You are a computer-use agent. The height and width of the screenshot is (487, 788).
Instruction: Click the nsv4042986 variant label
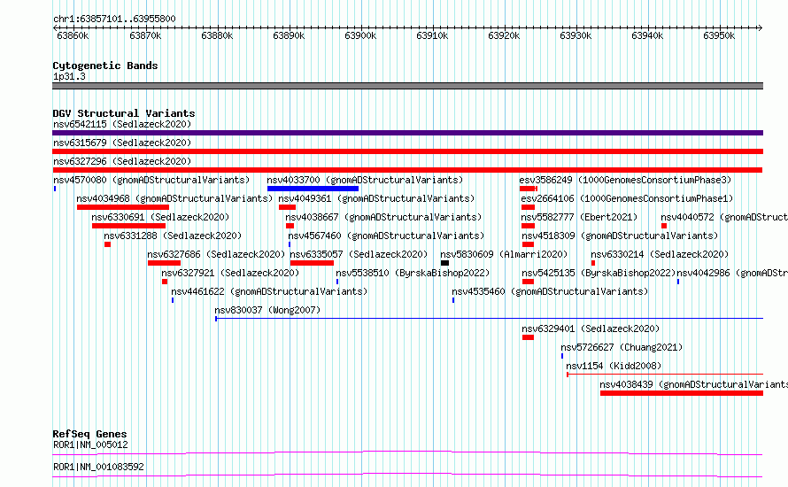(732, 273)
